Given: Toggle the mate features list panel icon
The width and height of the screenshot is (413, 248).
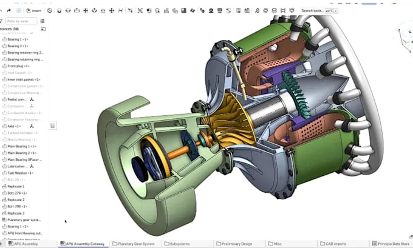Looking at the screenshot, I should (x=53, y=126).
